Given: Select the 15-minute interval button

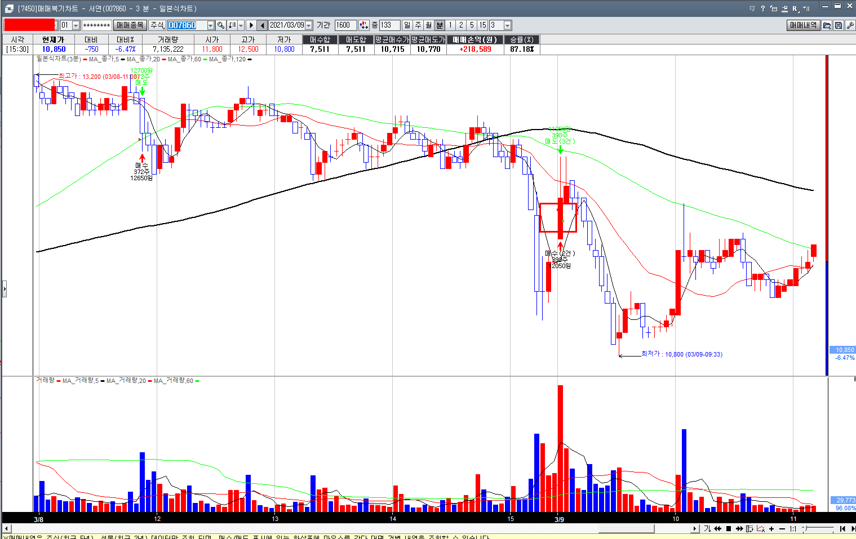Looking at the screenshot, I should tap(482, 25).
